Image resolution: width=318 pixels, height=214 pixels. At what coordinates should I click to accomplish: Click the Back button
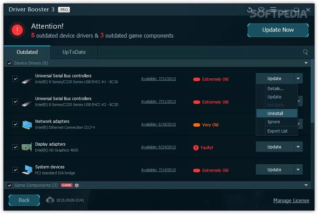[x=24, y=200]
